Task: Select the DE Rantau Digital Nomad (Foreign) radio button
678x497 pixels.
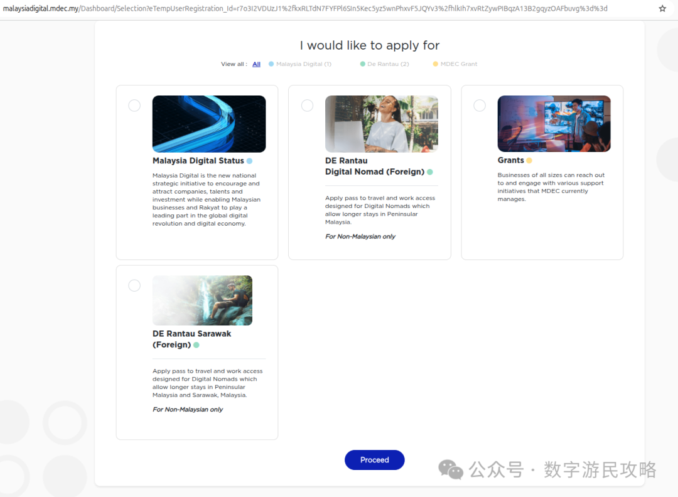Action: pos(307,106)
